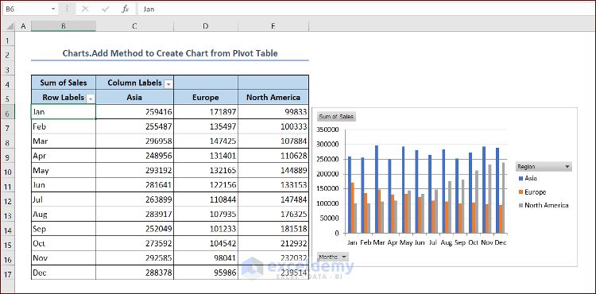Image resolution: width=596 pixels, height=294 pixels.
Task: Select the Oct row label cell
Action: click(x=63, y=243)
